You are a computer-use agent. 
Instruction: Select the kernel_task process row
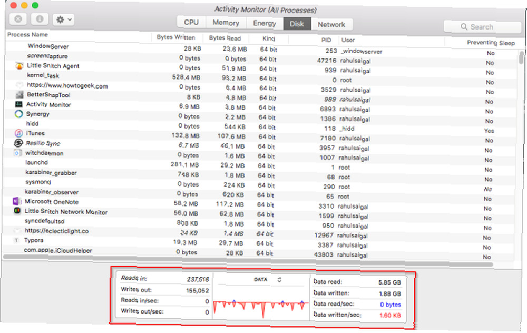point(261,78)
